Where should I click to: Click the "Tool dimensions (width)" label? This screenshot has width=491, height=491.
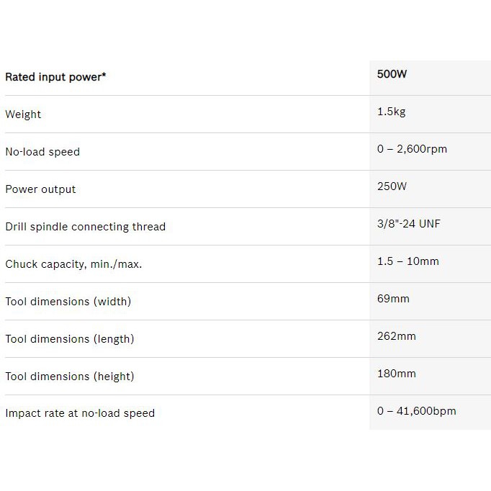[68, 302]
